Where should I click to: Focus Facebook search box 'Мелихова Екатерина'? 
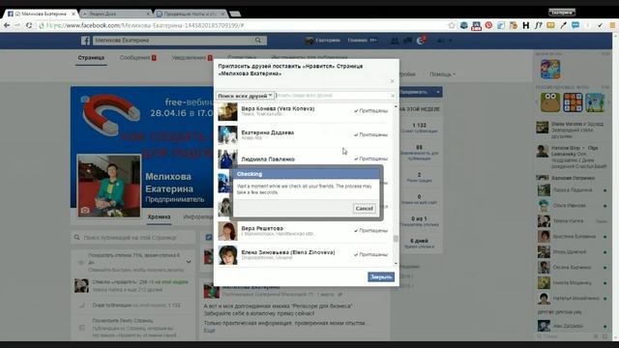173,41
